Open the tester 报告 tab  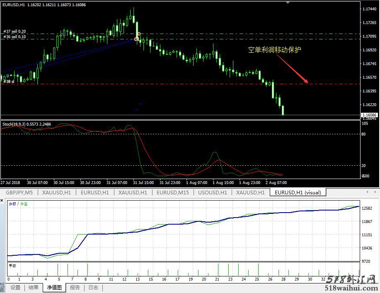click(75, 288)
